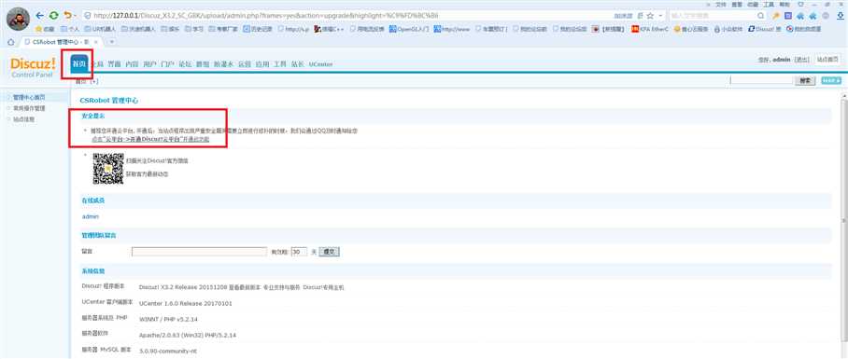Click the 退出 logout link next to admin
The height and width of the screenshot is (359, 848).
point(801,60)
